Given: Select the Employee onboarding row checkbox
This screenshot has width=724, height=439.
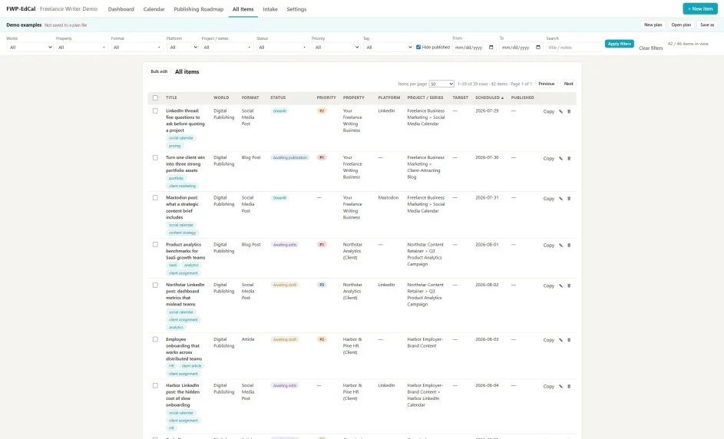Looking at the screenshot, I should coord(155,339).
